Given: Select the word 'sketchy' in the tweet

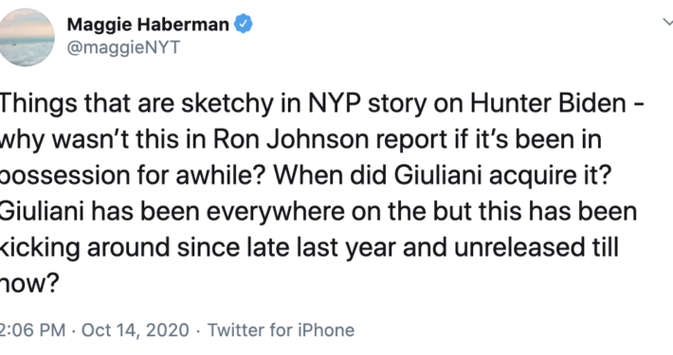Looking at the screenshot, I should click(x=227, y=104).
